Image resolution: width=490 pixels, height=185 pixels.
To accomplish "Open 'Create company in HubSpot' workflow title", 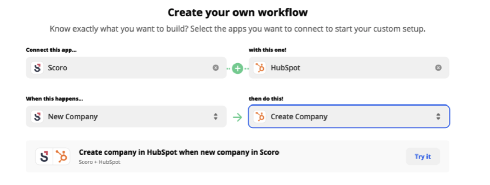I will [x=179, y=152].
